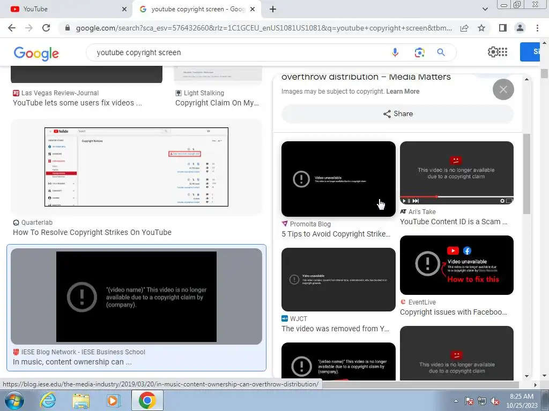This screenshot has height=411, width=549.
Task: Reload the page with the refresh icon
Action: (46, 28)
